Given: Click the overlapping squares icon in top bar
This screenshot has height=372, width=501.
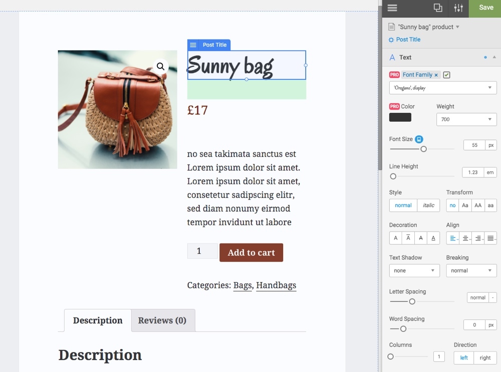Looking at the screenshot, I should (x=438, y=7).
